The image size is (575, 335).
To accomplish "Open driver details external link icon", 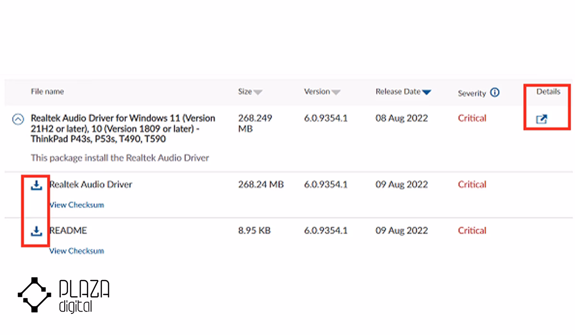I will click(x=541, y=119).
